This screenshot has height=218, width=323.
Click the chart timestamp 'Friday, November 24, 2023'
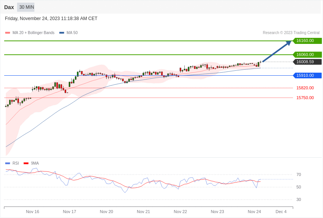(32, 19)
